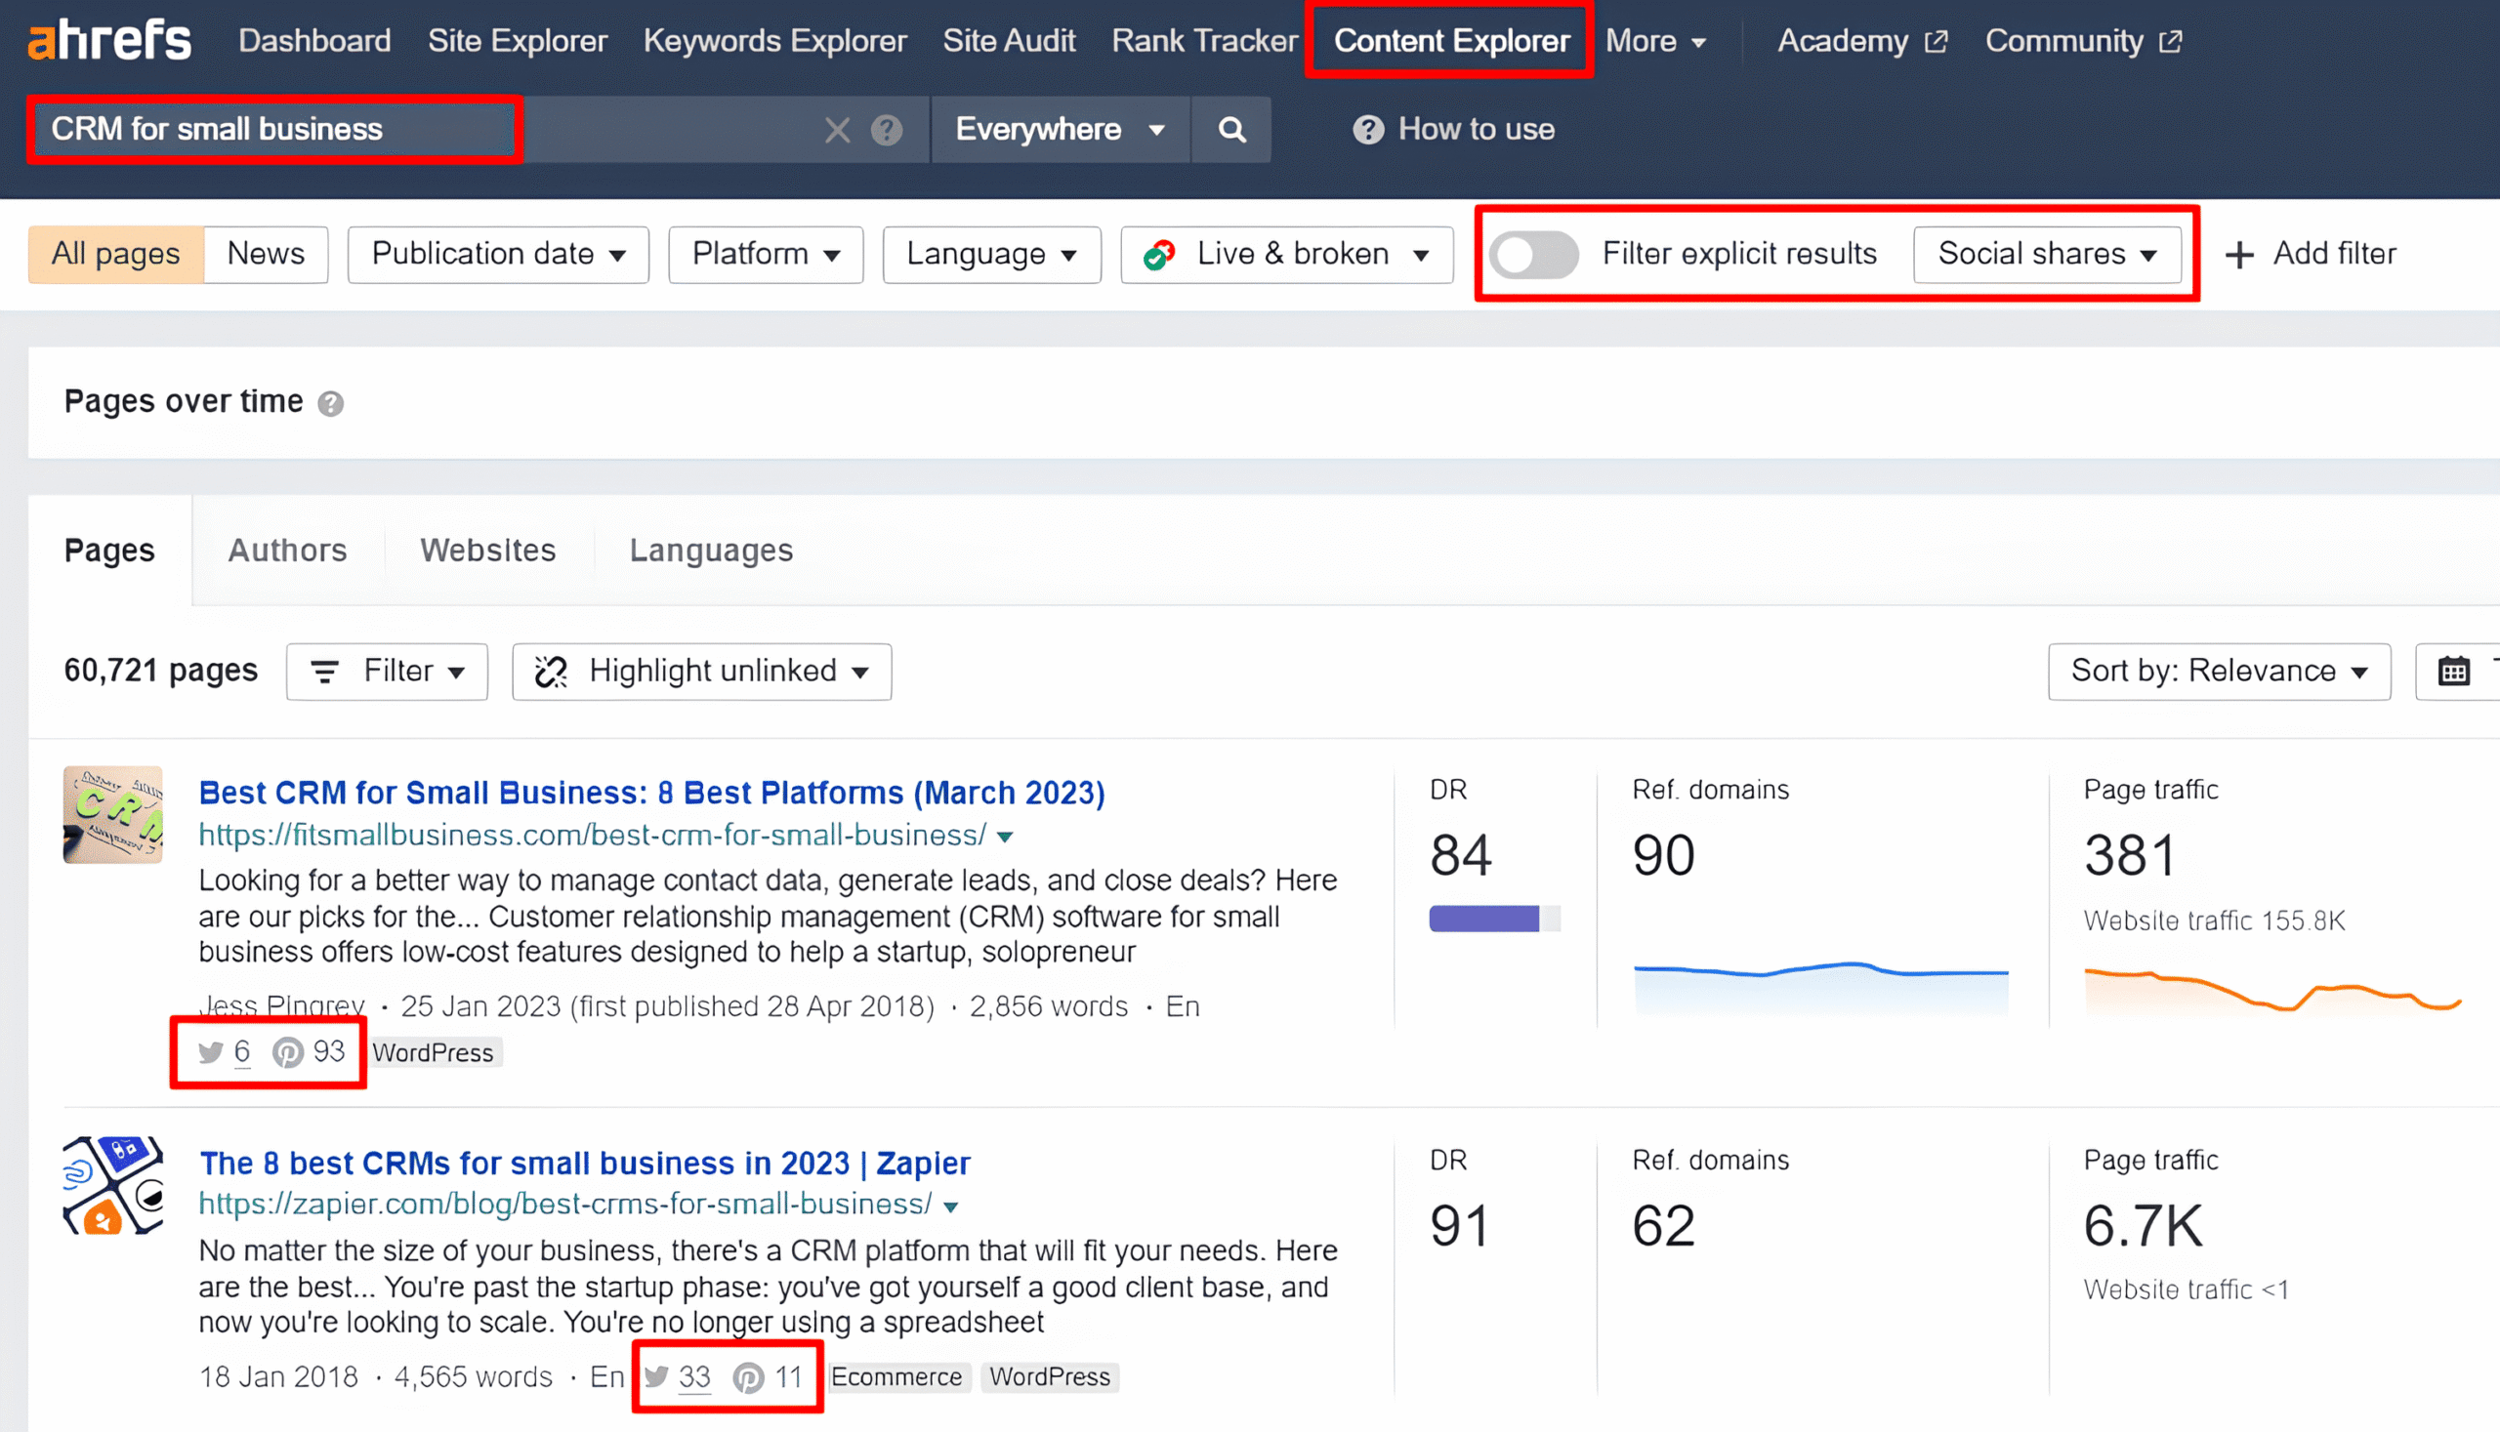This screenshot has width=2500, height=1432.
Task: Open Best CRM for Small Business result title
Action: tap(652, 793)
